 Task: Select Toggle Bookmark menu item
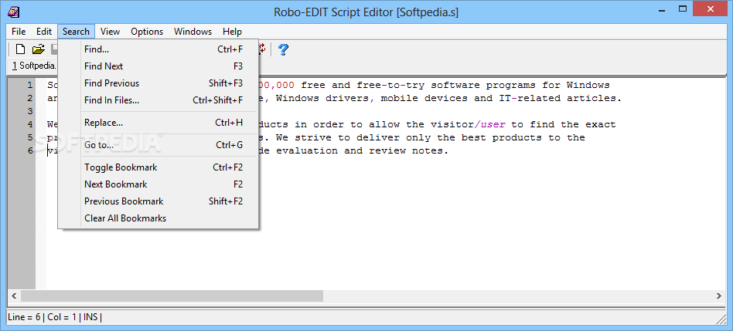pos(159,167)
